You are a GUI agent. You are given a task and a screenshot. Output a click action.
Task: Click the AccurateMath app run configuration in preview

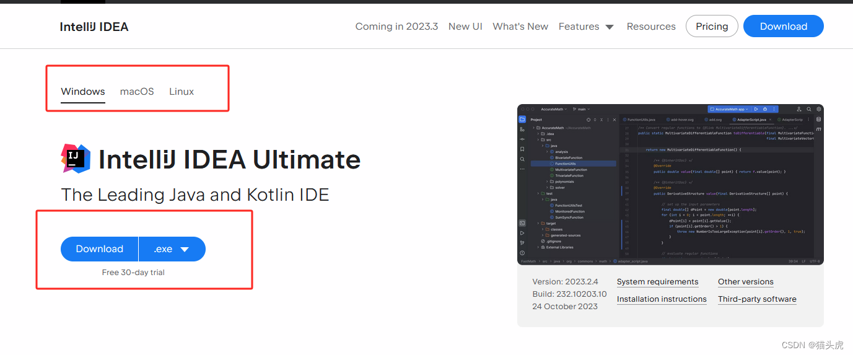pos(731,109)
